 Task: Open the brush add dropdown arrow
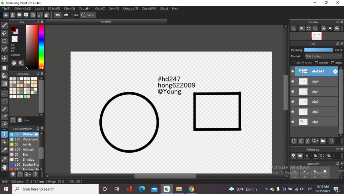[x=30, y=175]
